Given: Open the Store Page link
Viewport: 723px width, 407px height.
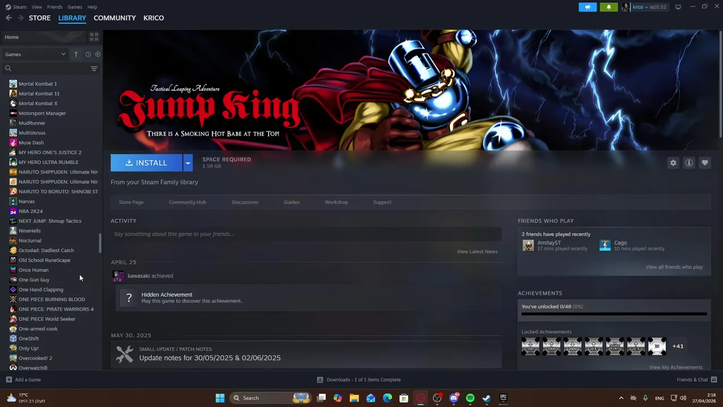Looking at the screenshot, I should [131, 202].
